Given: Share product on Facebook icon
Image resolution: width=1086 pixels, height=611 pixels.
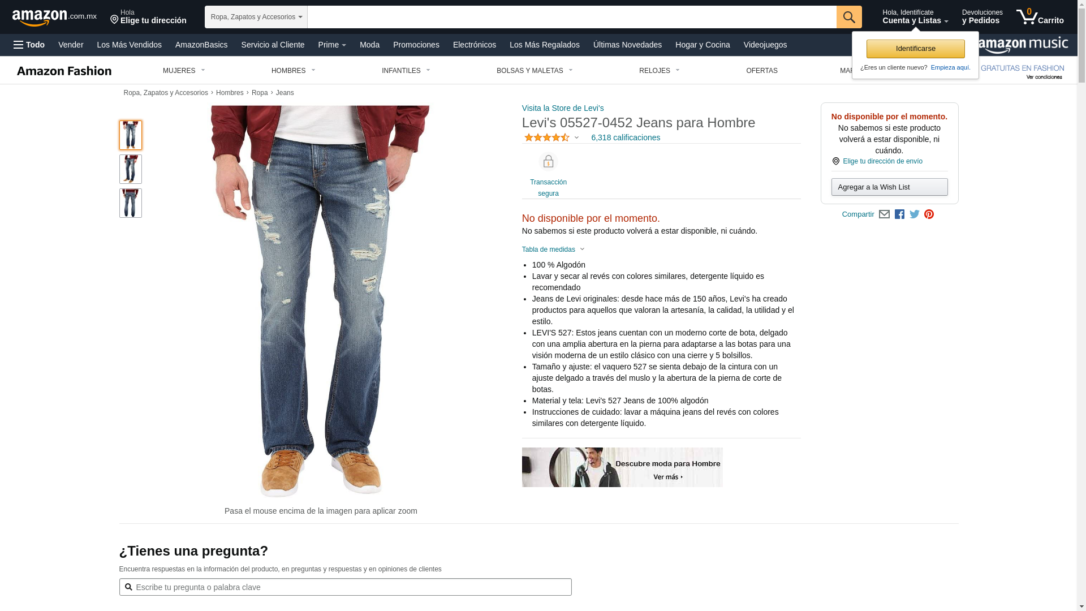Looking at the screenshot, I should coord(899,214).
